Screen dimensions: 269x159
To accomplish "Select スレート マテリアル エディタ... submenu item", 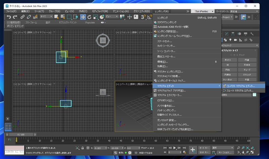I will (x=243, y=90).
